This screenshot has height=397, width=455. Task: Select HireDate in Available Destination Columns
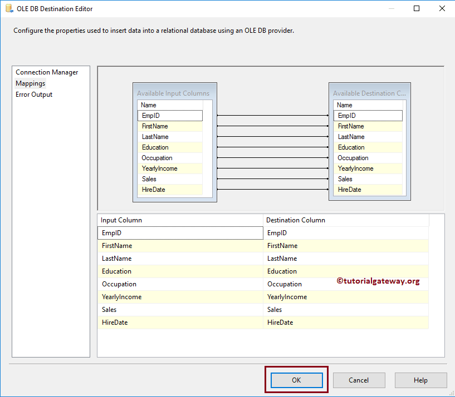tap(349, 190)
